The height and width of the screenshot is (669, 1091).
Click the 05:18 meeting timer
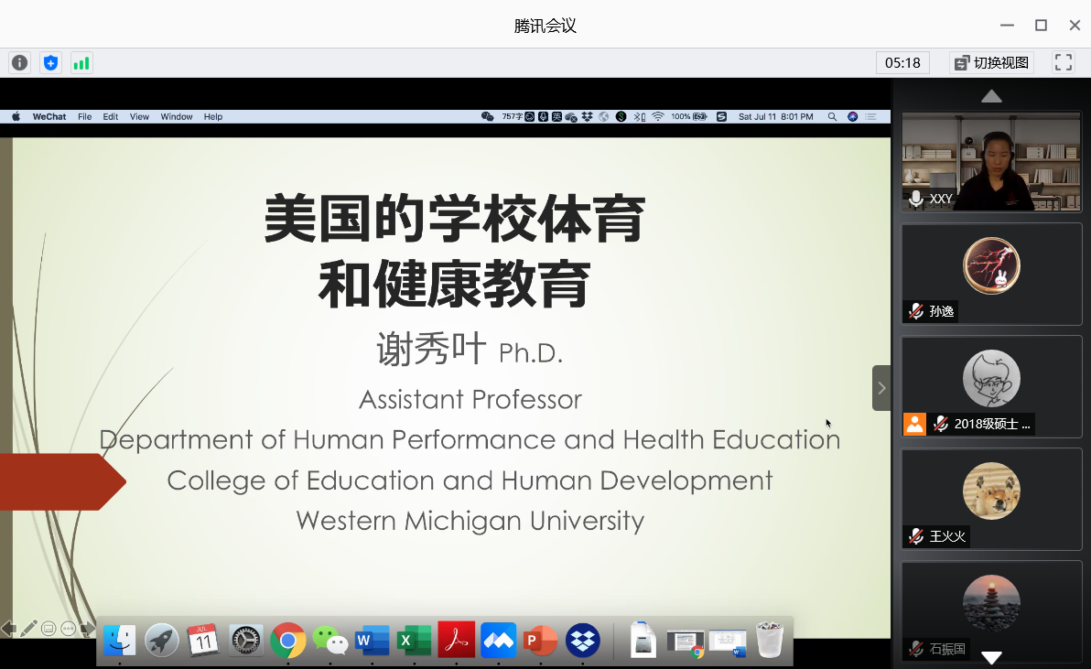click(x=902, y=63)
